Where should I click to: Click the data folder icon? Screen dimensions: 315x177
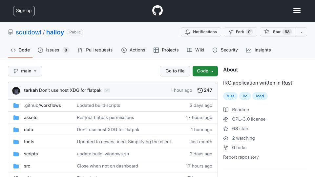tap(16, 130)
